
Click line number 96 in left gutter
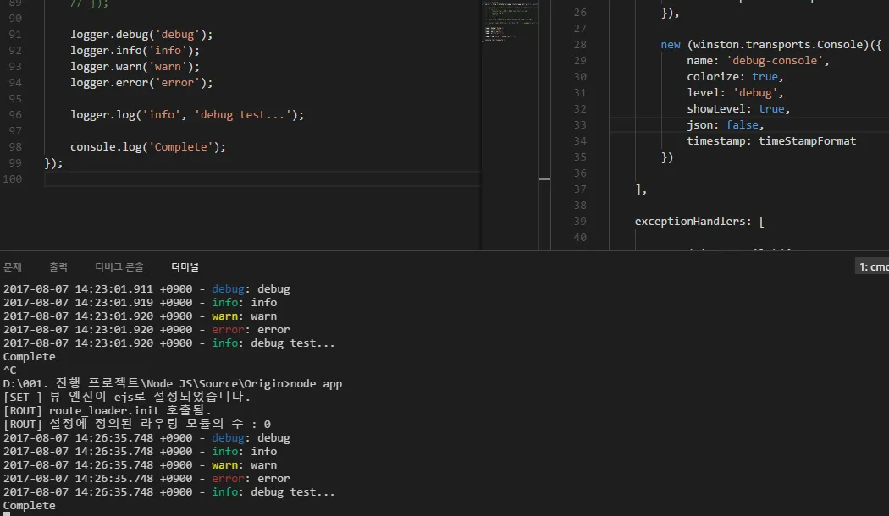click(15, 115)
